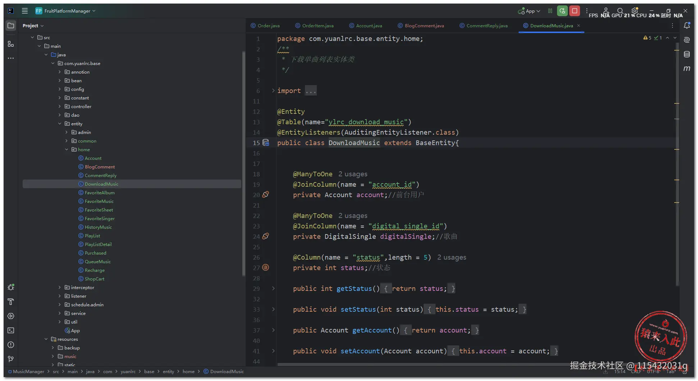Select the App class in project tree
698x381 pixels.
click(x=72, y=330)
